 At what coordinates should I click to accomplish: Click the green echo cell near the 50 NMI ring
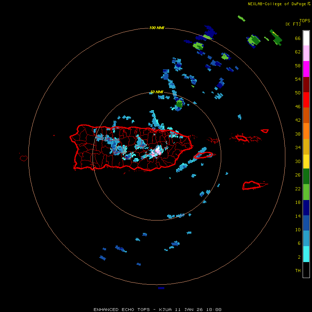click(179, 104)
